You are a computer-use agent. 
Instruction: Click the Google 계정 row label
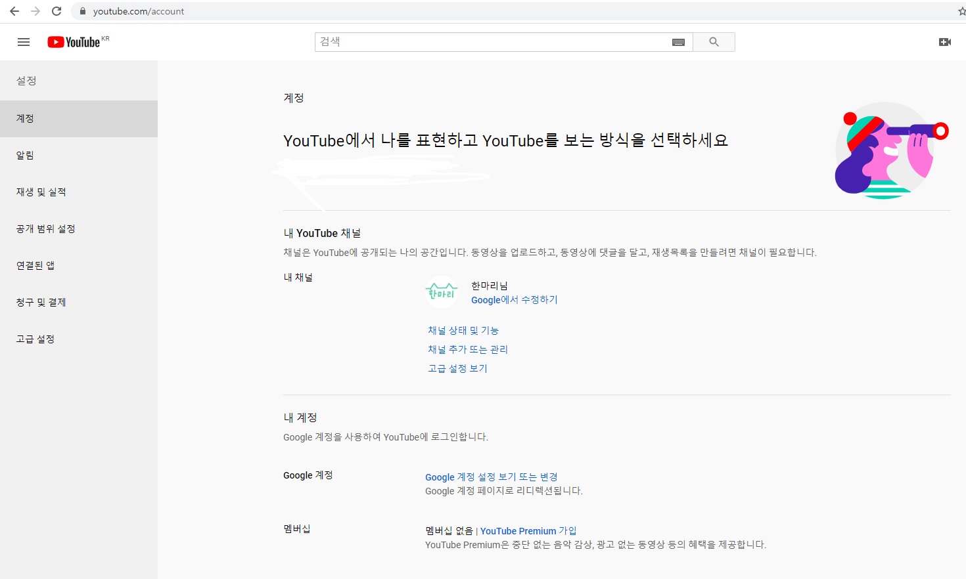pos(308,475)
